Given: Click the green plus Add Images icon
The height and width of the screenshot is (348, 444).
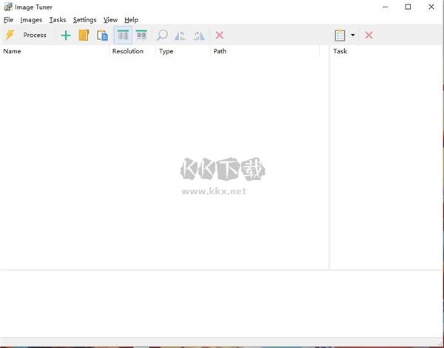Looking at the screenshot, I should click(x=66, y=35).
